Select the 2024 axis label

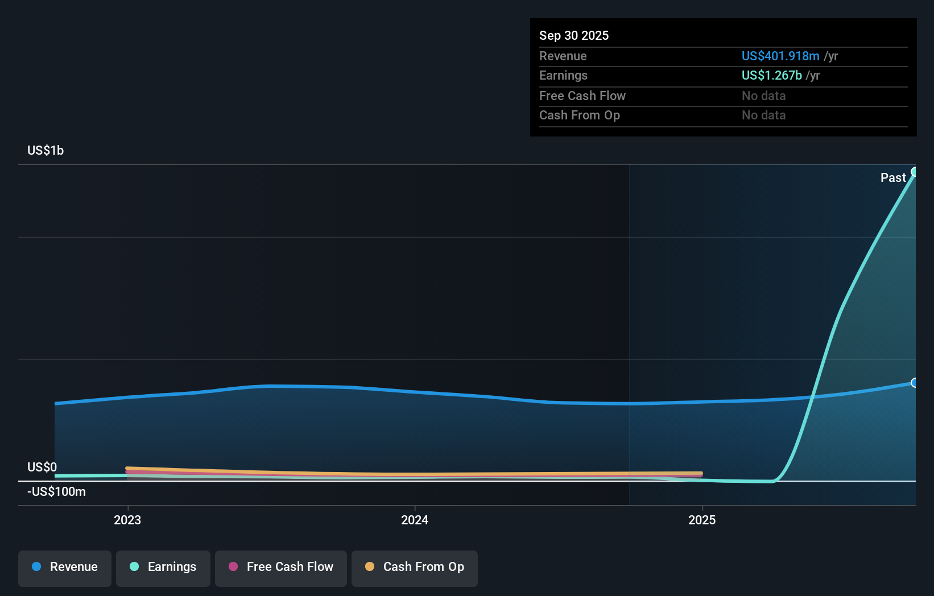tap(415, 519)
